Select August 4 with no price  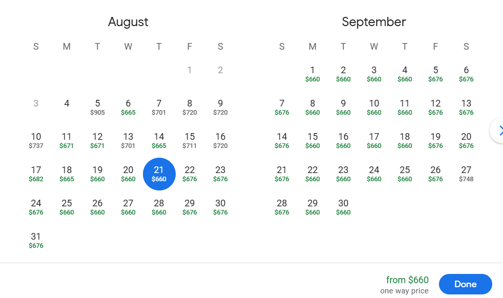coord(67,104)
